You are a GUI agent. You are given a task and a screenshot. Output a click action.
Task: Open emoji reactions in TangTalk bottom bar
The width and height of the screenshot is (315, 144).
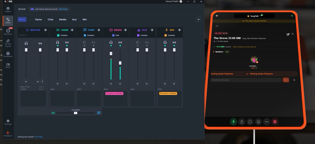coord(258,121)
